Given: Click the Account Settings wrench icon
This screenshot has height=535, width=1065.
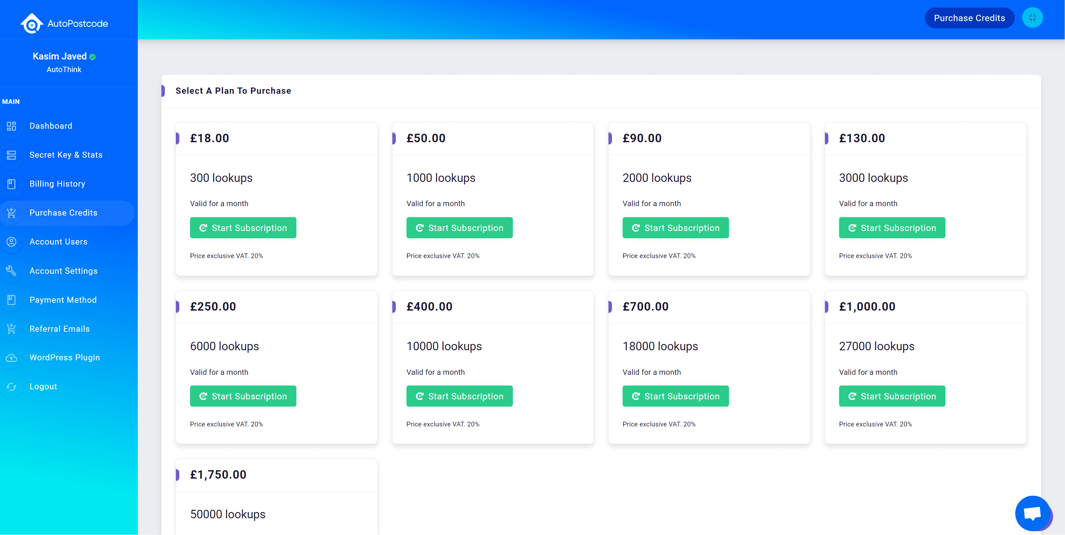Looking at the screenshot, I should point(12,271).
